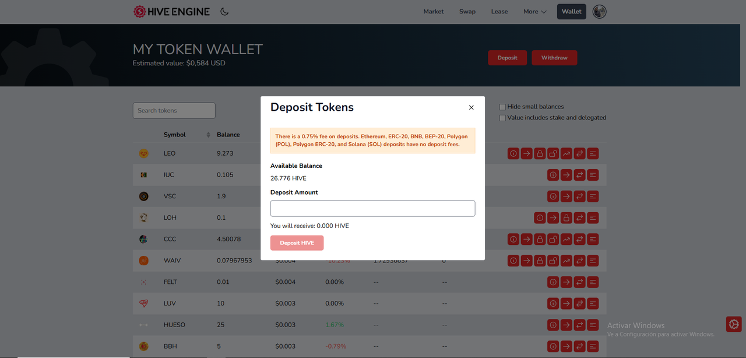Select the Wallet nav button
The width and height of the screenshot is (746, 358).
572,12
